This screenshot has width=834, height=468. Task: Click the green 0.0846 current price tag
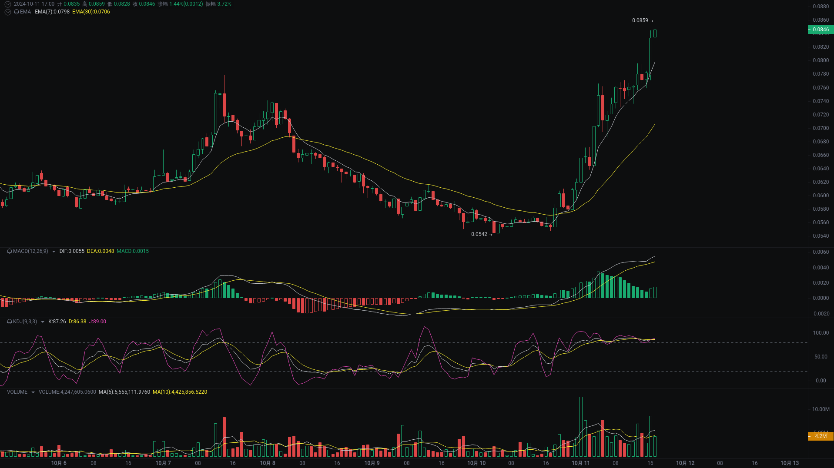(x=821, y=29)
